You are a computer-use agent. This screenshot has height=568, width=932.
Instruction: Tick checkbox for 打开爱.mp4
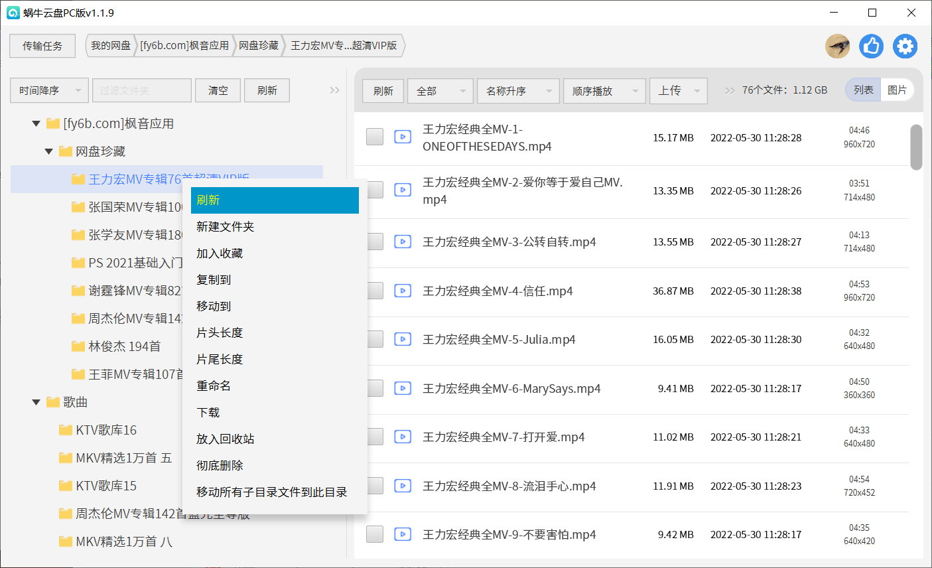(375, 437)
